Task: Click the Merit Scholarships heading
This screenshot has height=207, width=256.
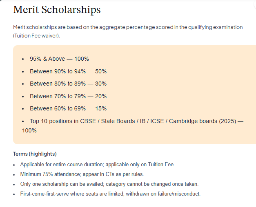Action: tap(57, 10)
